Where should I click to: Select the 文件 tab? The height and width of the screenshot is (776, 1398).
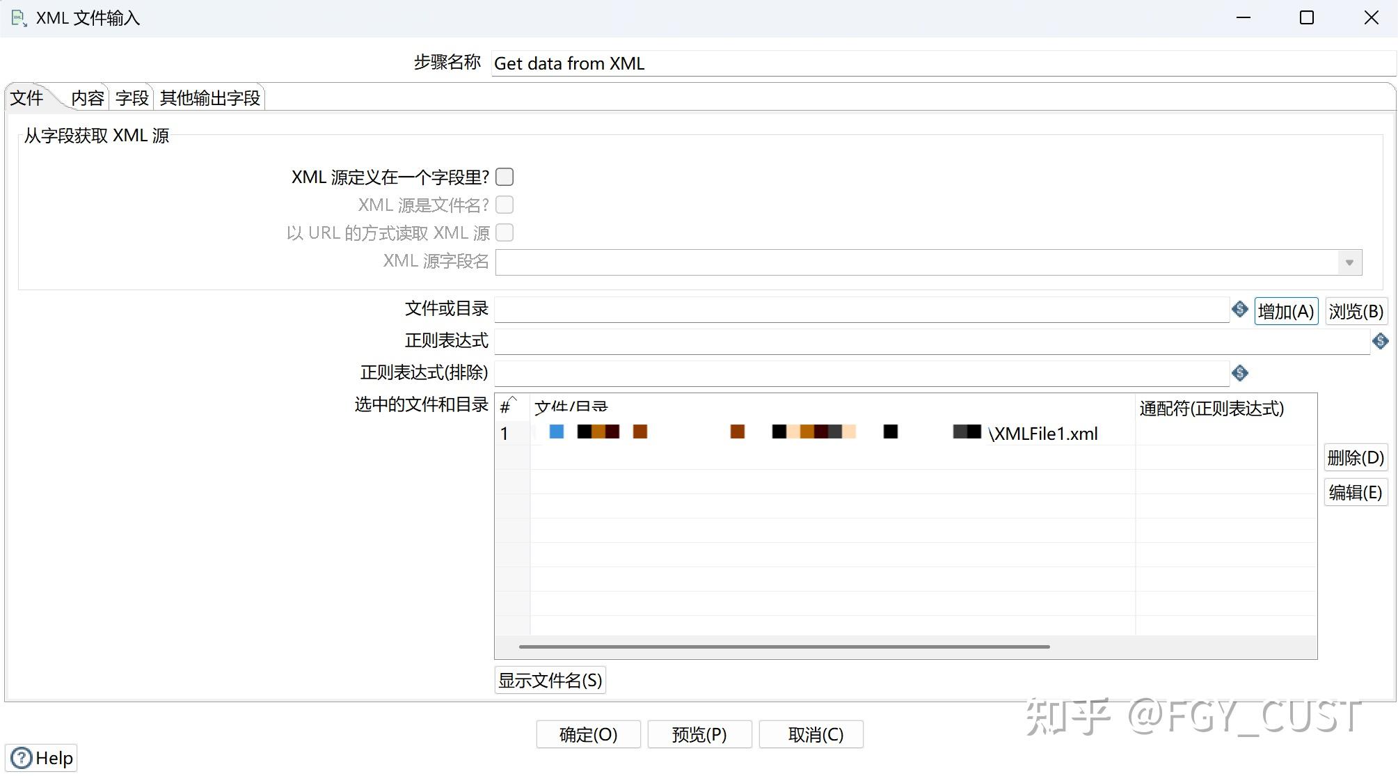(26, 97)
